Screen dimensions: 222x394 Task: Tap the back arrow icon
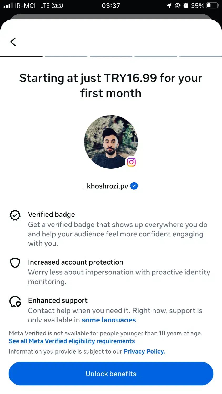tap(13, 42)
